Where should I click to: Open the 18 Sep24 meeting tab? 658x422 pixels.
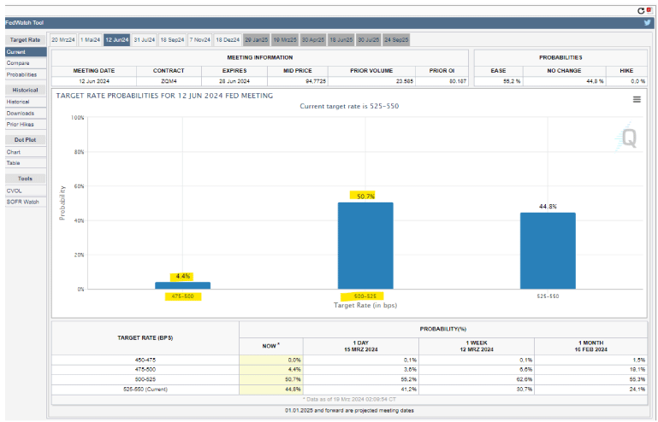172,39
